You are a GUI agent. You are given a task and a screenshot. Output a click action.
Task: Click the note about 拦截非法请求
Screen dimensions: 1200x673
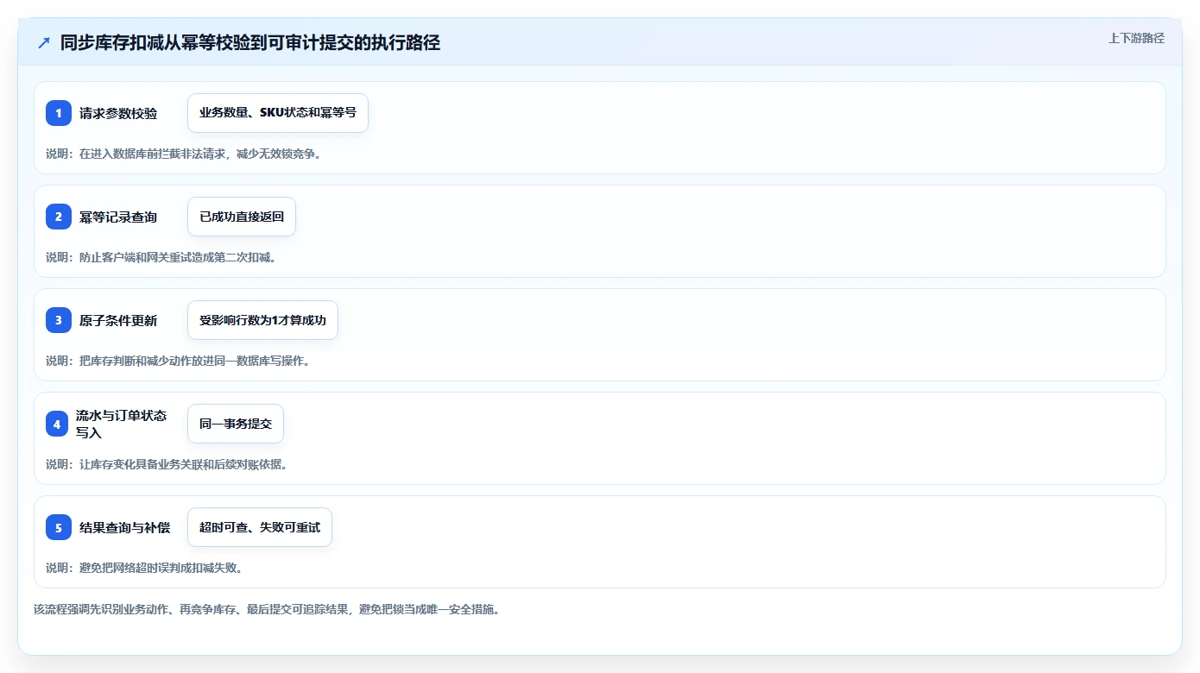[x=184, y=154]
